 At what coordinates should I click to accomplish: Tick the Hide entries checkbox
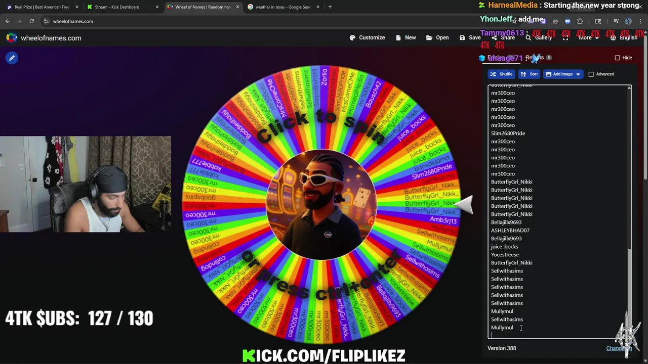coord(617,58)
